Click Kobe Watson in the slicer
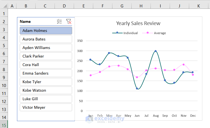 pos(46,90)
